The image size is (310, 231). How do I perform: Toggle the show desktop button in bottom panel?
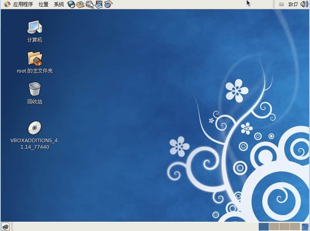tap(5, 227)
